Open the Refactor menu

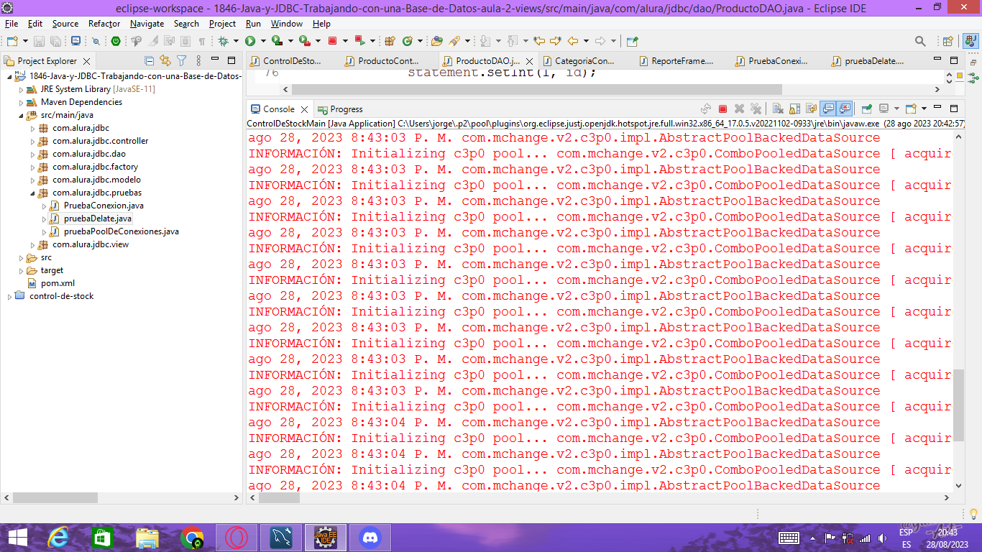(104, 24)
